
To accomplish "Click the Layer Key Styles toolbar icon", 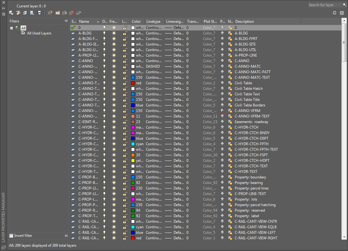I will tap(25, 13).
